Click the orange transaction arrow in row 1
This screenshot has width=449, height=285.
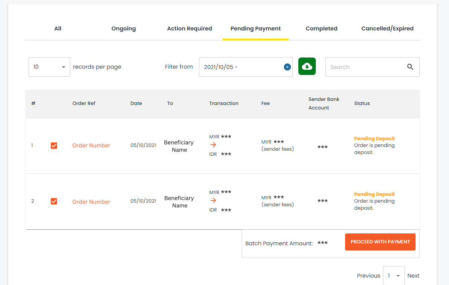(213, 145)
